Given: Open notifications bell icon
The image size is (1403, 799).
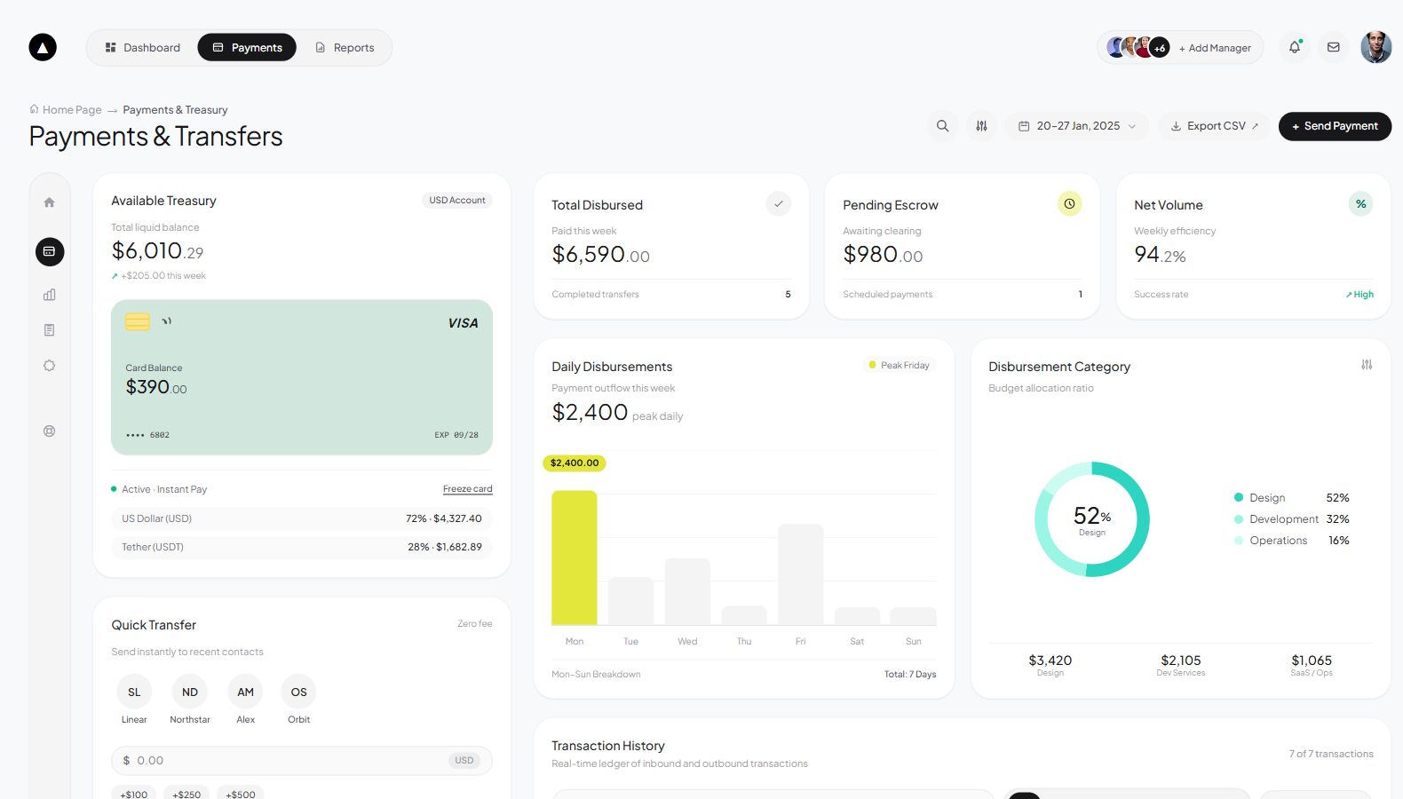Looking at the screenshot, I should [1295, 48].
